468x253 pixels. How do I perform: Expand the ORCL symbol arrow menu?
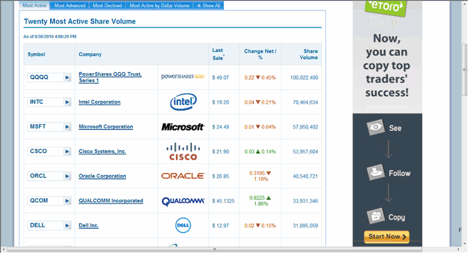[67, 177]
